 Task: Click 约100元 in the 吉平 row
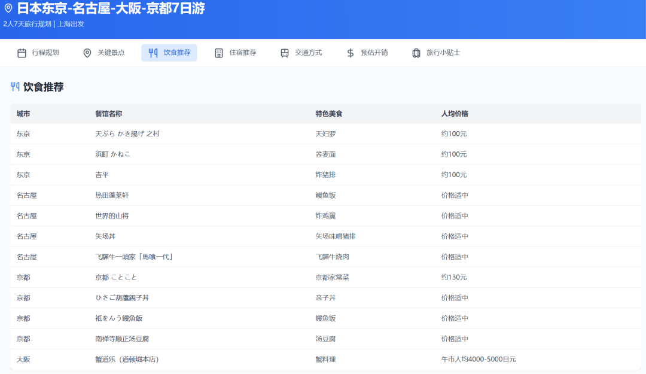pos(454,175)
